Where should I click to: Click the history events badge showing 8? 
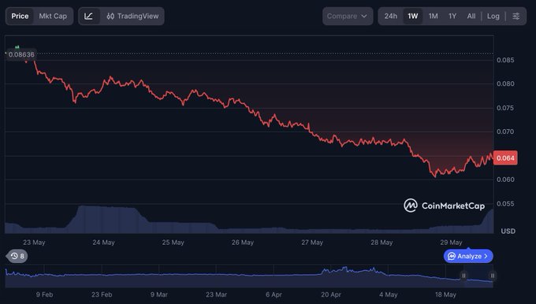[x=17, y=256]
